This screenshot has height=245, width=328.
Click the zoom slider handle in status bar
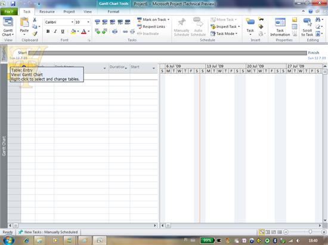click(310, 232)
